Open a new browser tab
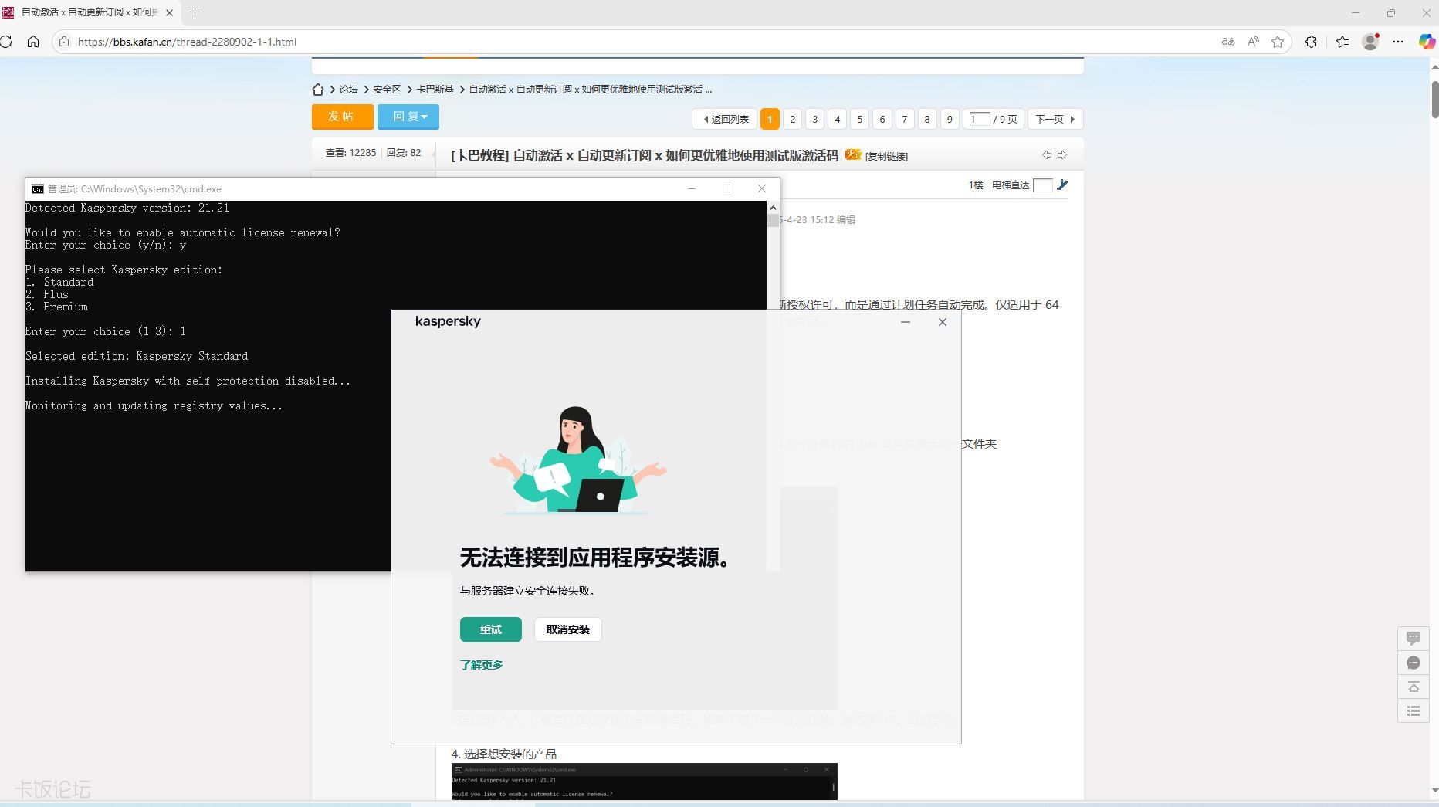This screenshot has height=807, width=1439. click(195, 12)
